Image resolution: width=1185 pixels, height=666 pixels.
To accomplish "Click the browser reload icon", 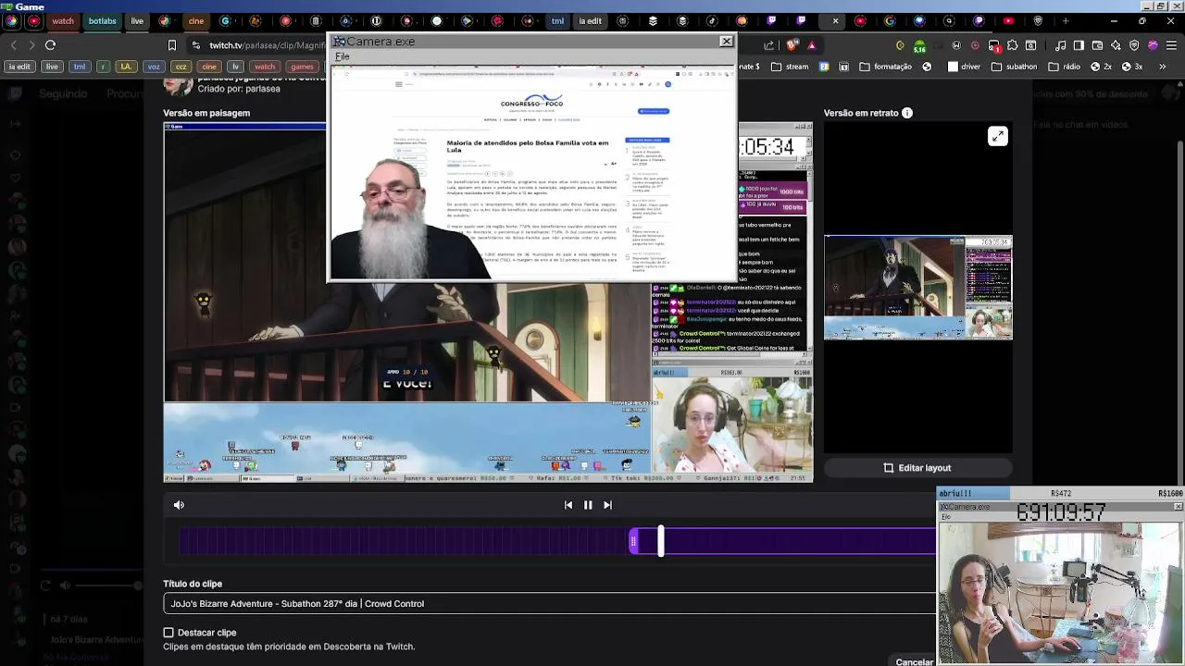I will tap(51, 44).
